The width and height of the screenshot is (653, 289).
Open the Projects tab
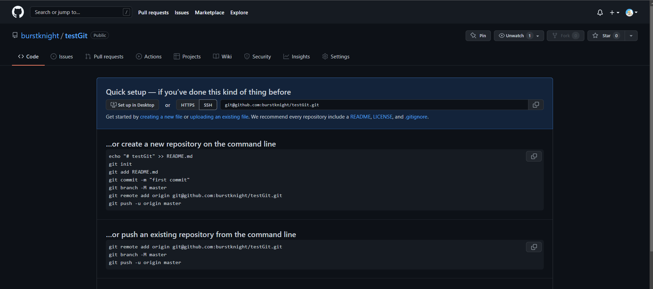coord(187,57)
